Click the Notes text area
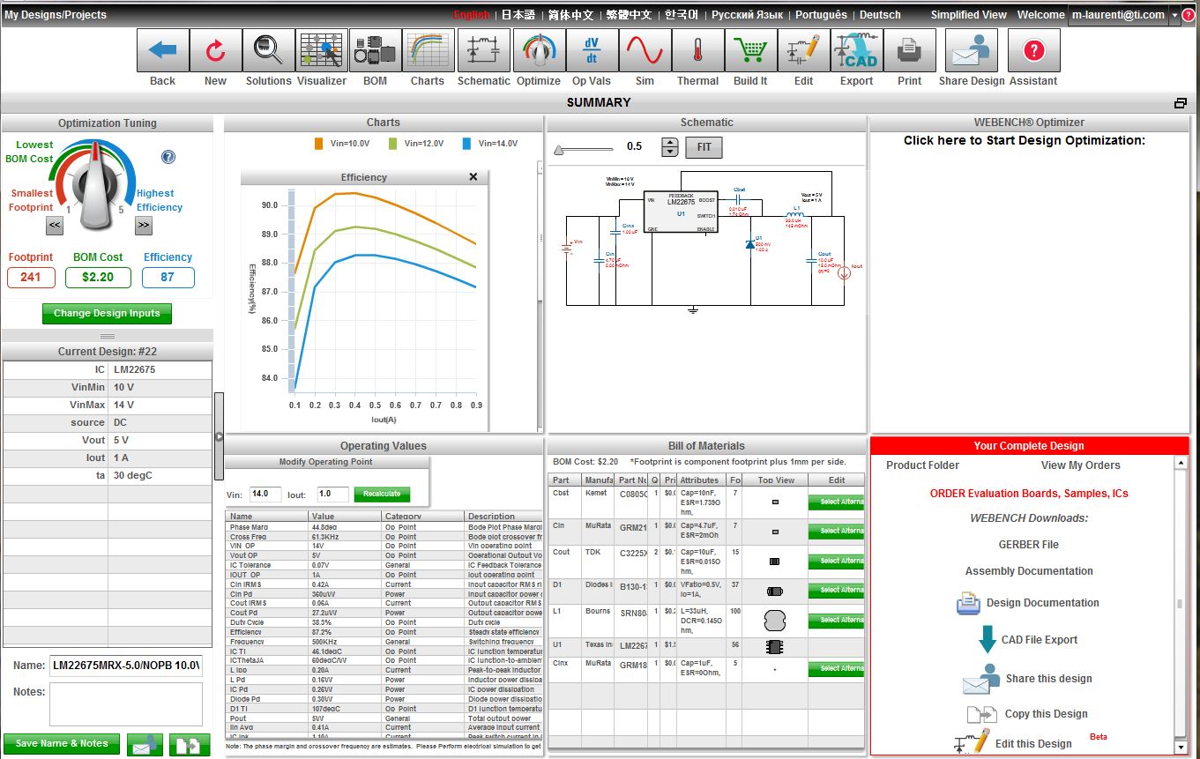Image resolution: width=1200 pixels, height=759 pixels. pos(126,704)
